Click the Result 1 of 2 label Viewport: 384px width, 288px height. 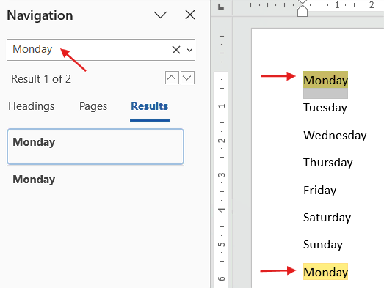click(41, 79)
